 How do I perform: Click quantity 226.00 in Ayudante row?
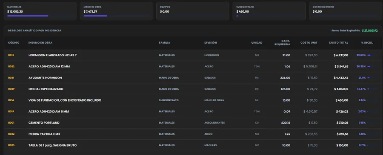[285, 78]
